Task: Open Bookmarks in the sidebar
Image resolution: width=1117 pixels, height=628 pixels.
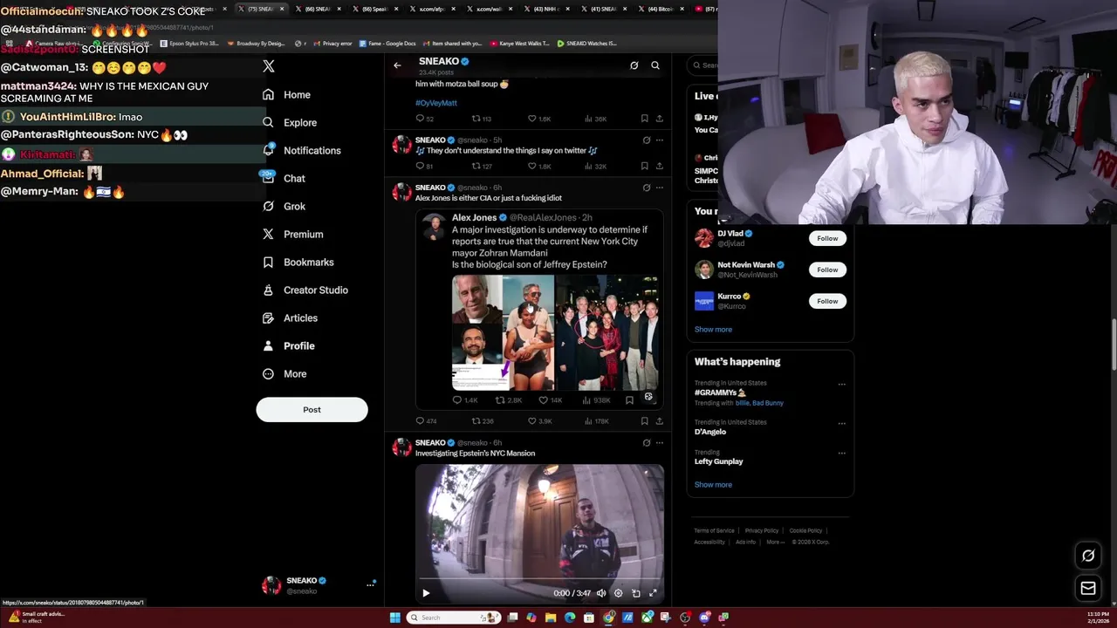Action: (x=298, y=262)
